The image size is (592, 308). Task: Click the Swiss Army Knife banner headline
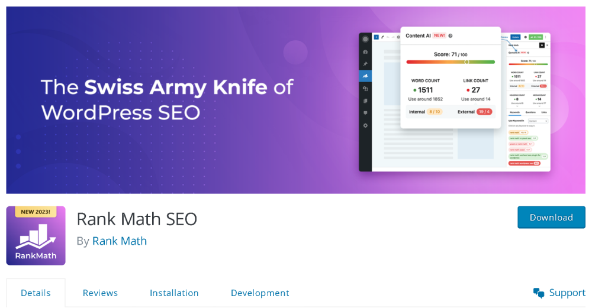[x=168, y=99]
